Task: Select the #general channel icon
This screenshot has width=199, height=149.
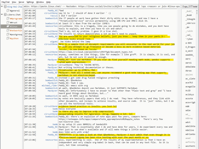Action: [x=7, y=10]
